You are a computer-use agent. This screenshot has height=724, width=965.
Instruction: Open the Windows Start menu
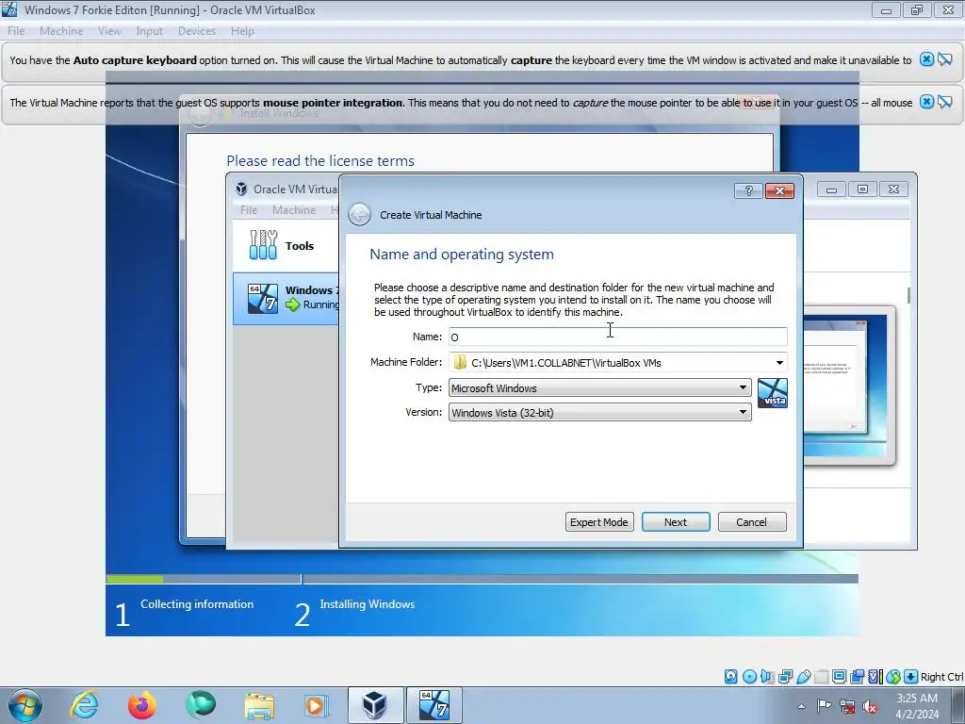click(x=25, y=705)
